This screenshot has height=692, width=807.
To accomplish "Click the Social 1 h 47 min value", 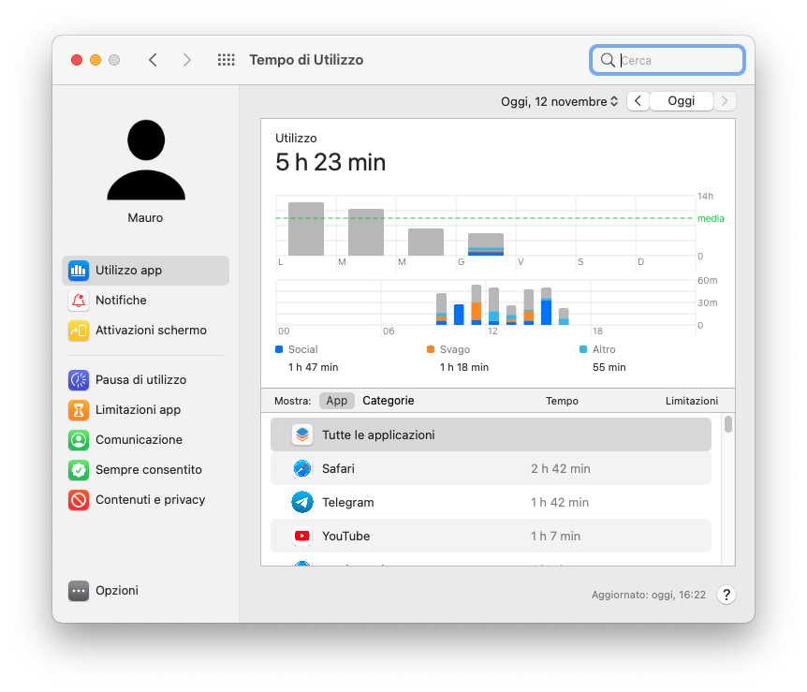I will tap(313, 368).
